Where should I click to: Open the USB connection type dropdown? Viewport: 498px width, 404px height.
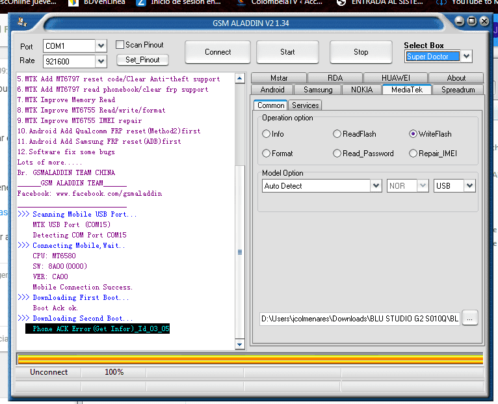pos(469,186)
